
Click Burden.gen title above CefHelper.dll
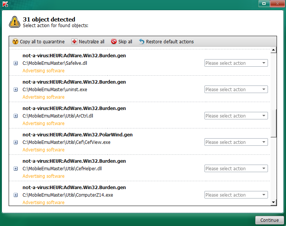[74, 161]
